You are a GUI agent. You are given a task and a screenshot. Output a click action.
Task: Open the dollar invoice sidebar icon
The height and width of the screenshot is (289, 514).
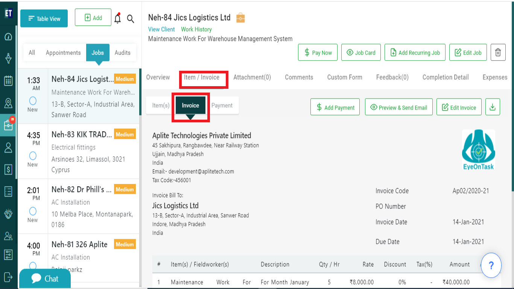click(x=8, y=169)
